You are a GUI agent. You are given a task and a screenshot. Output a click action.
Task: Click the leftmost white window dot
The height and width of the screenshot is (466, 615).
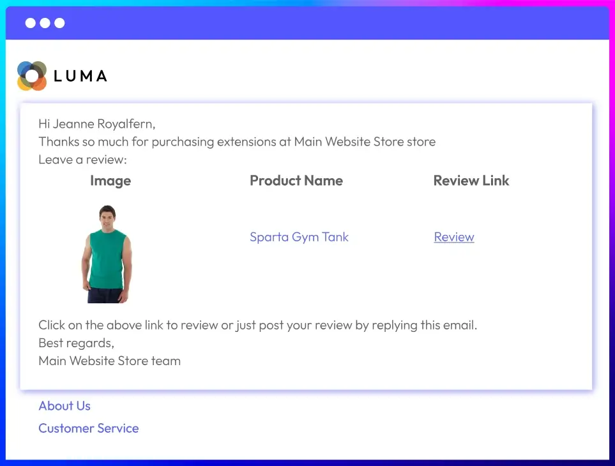click(31, 23)
